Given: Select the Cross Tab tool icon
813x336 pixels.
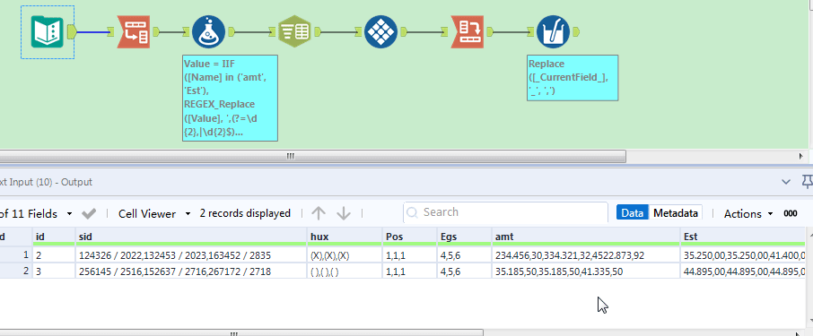Looking at the screenshot, I should (381, 32).
